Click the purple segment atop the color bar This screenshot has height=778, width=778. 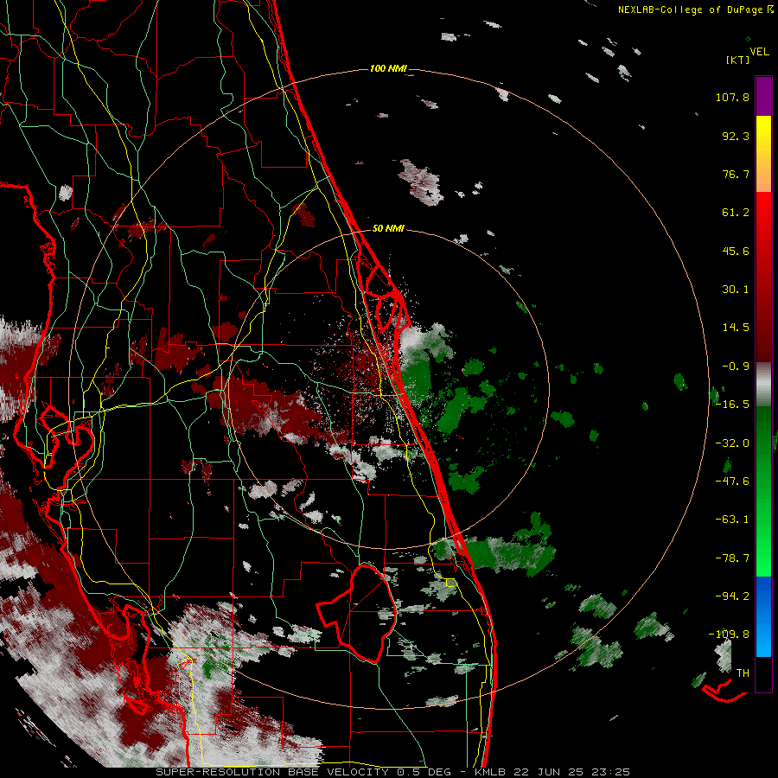pyautogui.click(x=763, y=97)
